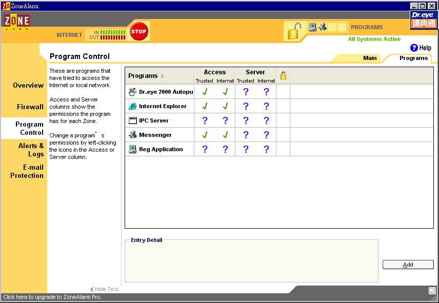439x303 pixels.
Task: Select the Messenger program name
Action: coord(155,135)
